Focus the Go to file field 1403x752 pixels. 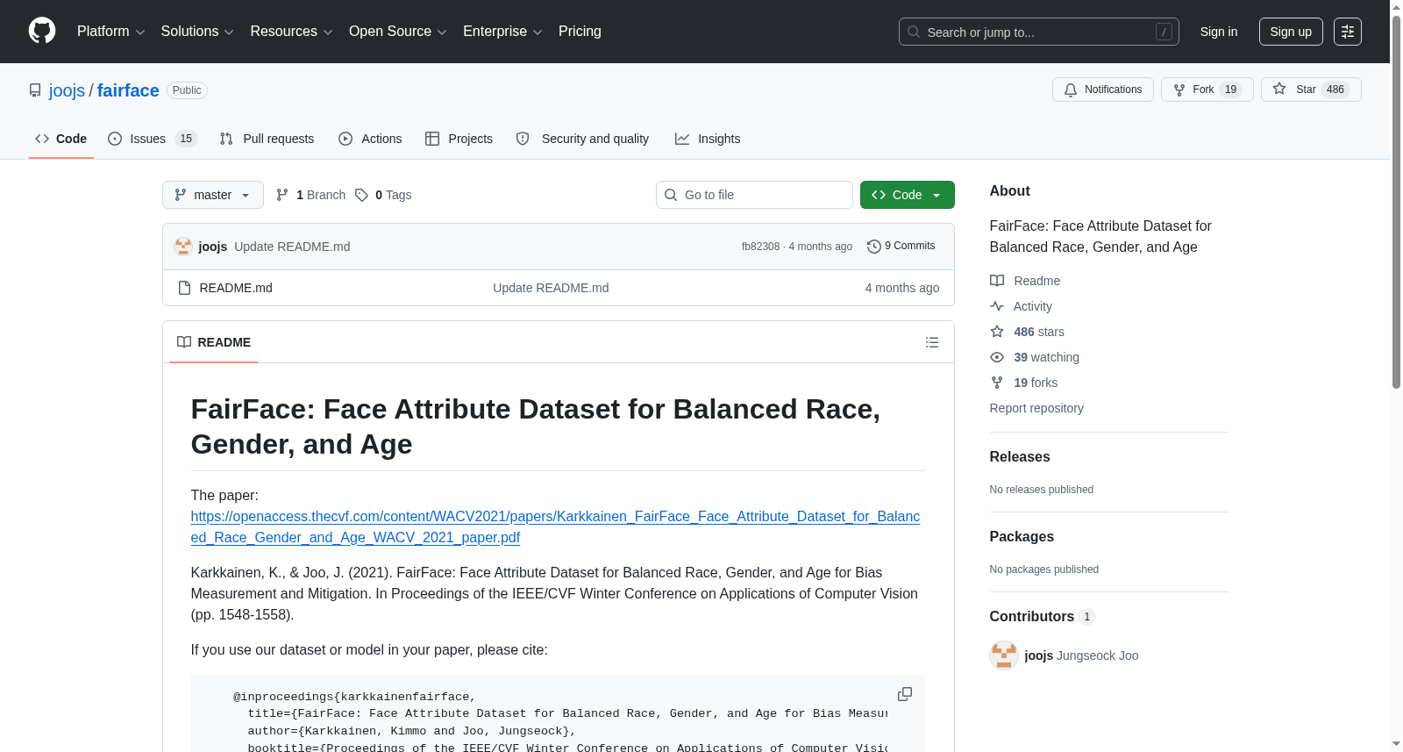point(754,195)
